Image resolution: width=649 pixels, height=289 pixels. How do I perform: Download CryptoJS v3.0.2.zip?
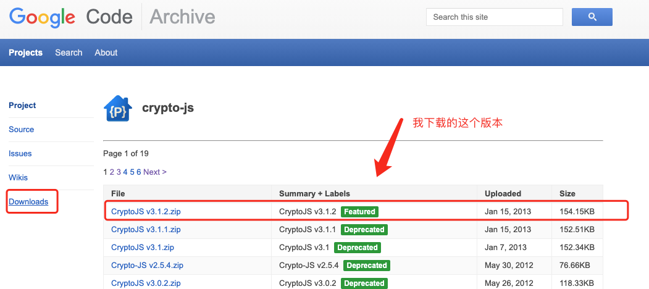pos(146,283)
